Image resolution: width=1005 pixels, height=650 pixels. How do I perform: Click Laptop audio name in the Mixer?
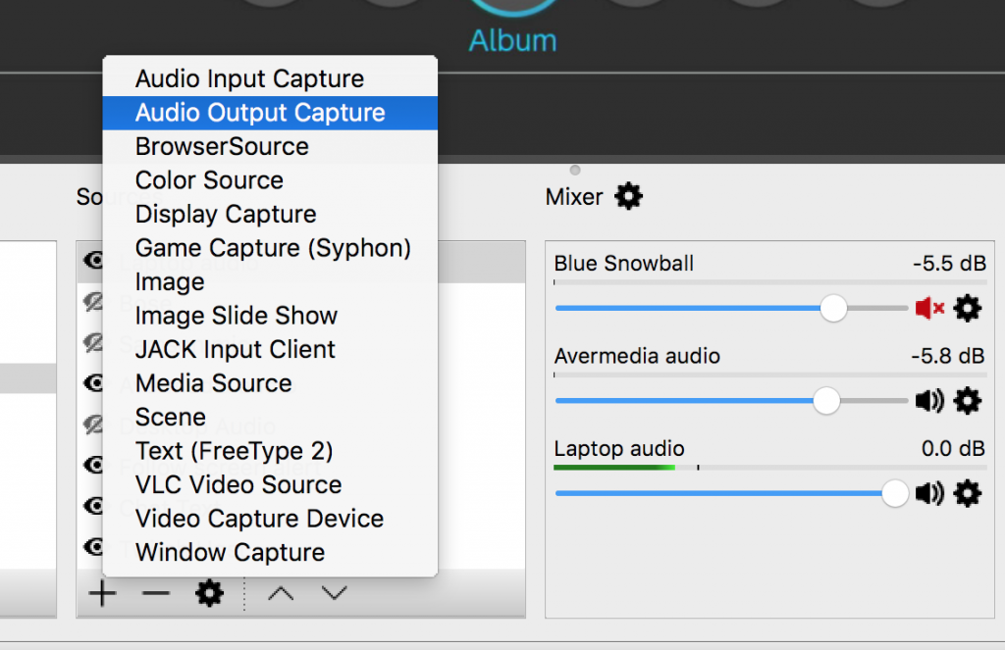pos(619,448)
